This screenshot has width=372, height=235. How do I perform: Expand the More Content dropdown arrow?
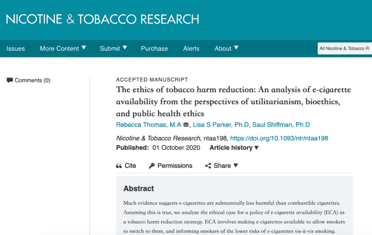84,48
